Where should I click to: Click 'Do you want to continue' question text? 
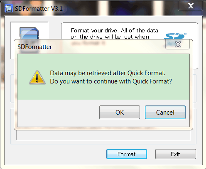click(111, 81)
